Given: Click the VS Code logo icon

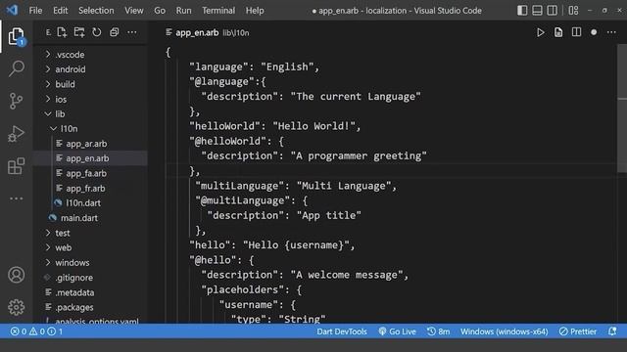Looking at the screenshot, I should (x=12, y=10).
